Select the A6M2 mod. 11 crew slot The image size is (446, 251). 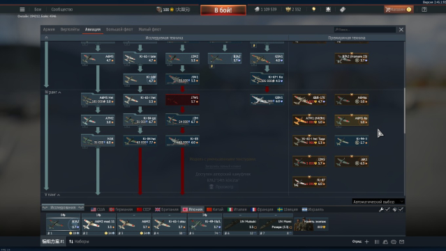tap(98, 225)
